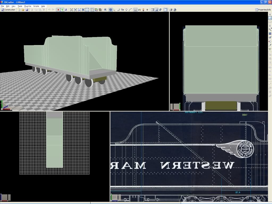Screen dimensions: 272x204
Task: Click the crosshair zoom-target view icon
Action: (92, 10)
